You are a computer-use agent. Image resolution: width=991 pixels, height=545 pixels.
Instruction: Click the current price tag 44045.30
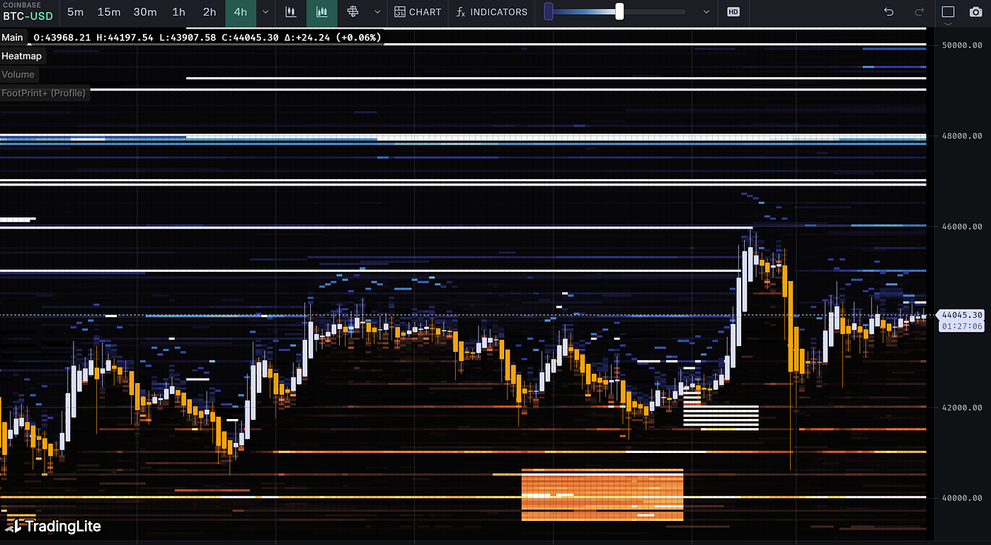pos(962,315)
